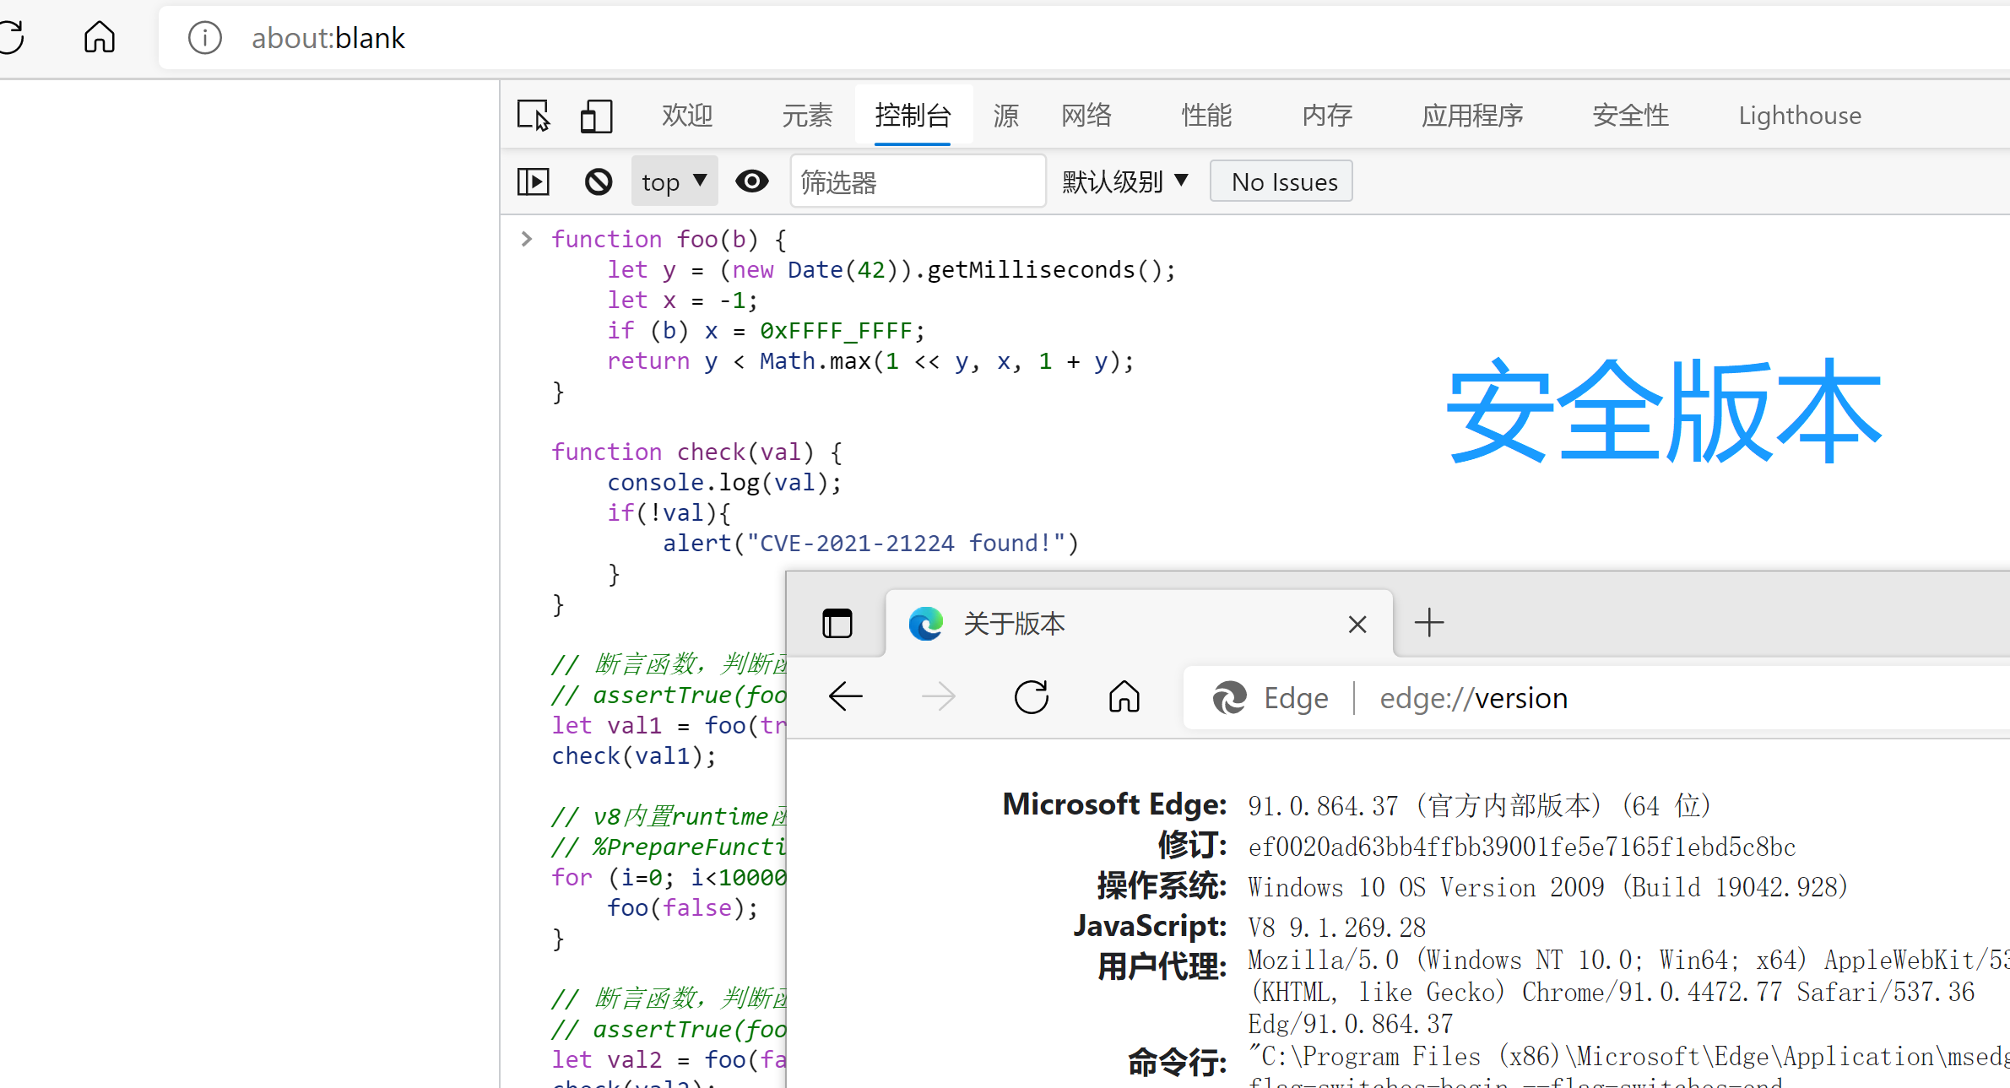Expand the console input prompt chevron
This screenshot has width=2010, height=1088.
527,239
